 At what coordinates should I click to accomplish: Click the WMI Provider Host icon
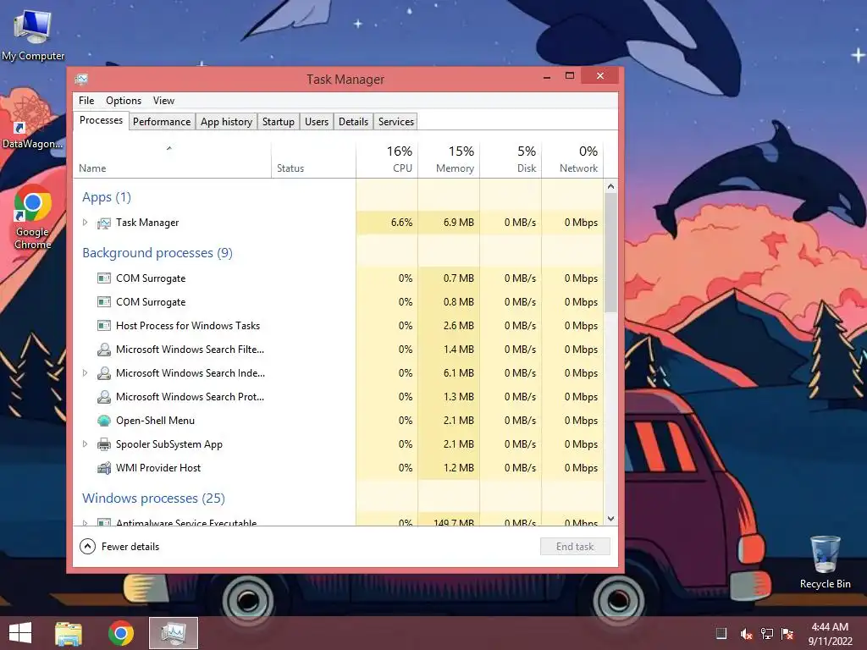tap(103, 468)
